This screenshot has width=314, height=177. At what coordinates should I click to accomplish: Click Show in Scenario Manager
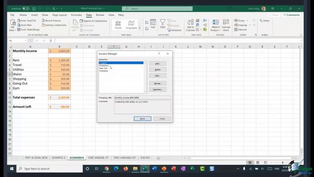[x=142, y=119]
